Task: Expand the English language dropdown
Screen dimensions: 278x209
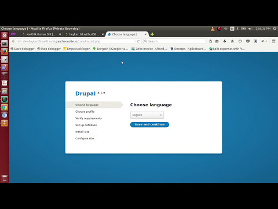Action: [x=147, y=115]
